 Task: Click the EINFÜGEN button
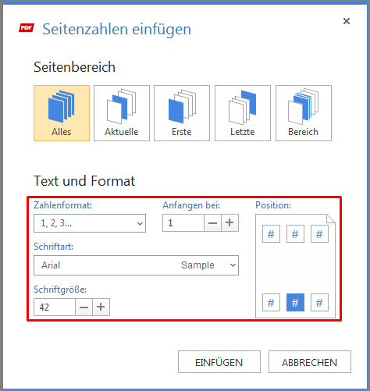tap(219, 362)
